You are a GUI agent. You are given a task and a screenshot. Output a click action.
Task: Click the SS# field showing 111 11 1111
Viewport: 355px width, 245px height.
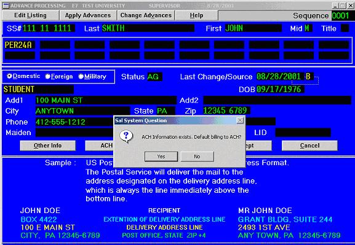click(49, 28)
